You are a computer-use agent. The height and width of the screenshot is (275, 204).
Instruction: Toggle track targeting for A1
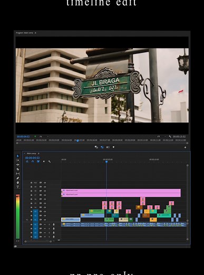click(x=36, y=224)
